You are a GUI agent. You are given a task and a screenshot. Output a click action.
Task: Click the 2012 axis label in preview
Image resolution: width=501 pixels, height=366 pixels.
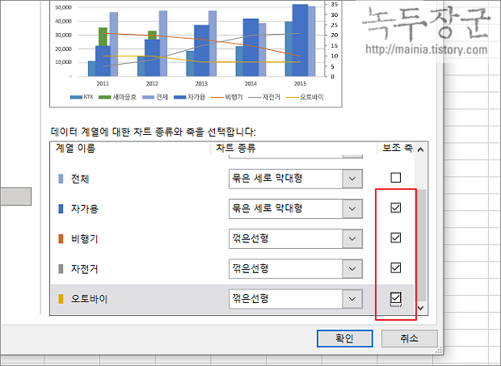pyautogui.click(x=152, y=84)
